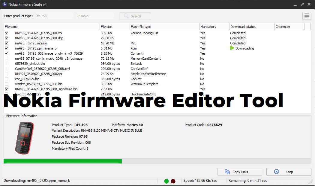The width and height of the screenshot is (315, 186).
Task: Check the wmdrm_0576629_07.95_008.bin checkbox
Action: click(6, 84)
